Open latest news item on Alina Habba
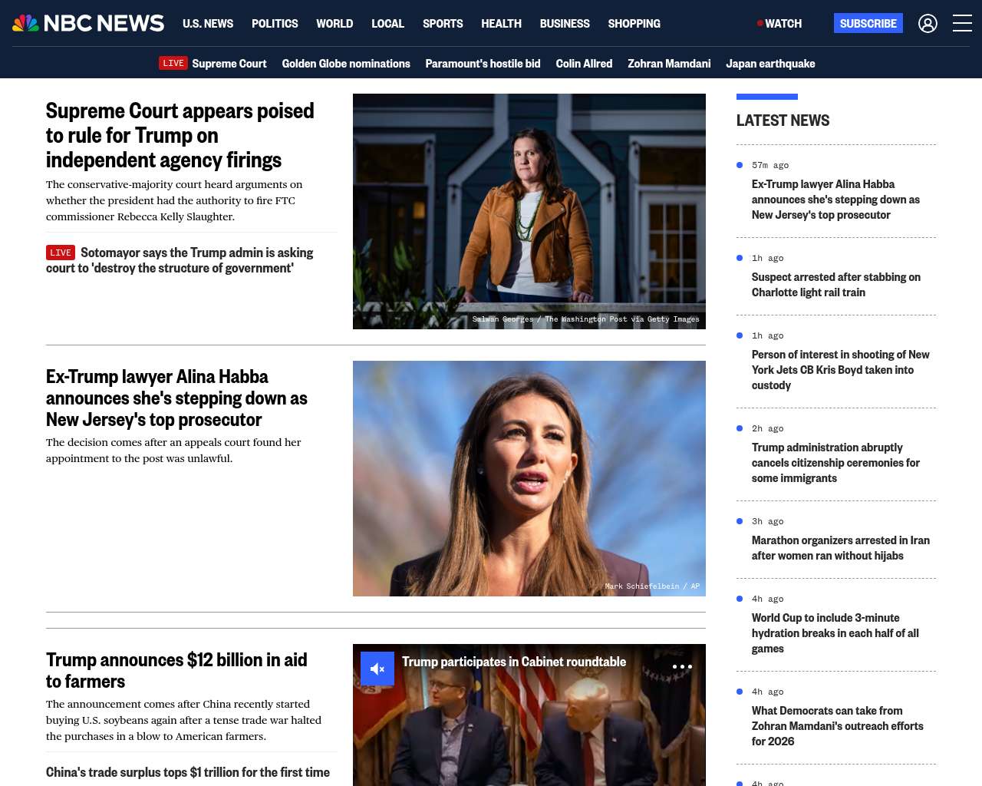Viewport: 982px width, 786px height. [835, 200]
